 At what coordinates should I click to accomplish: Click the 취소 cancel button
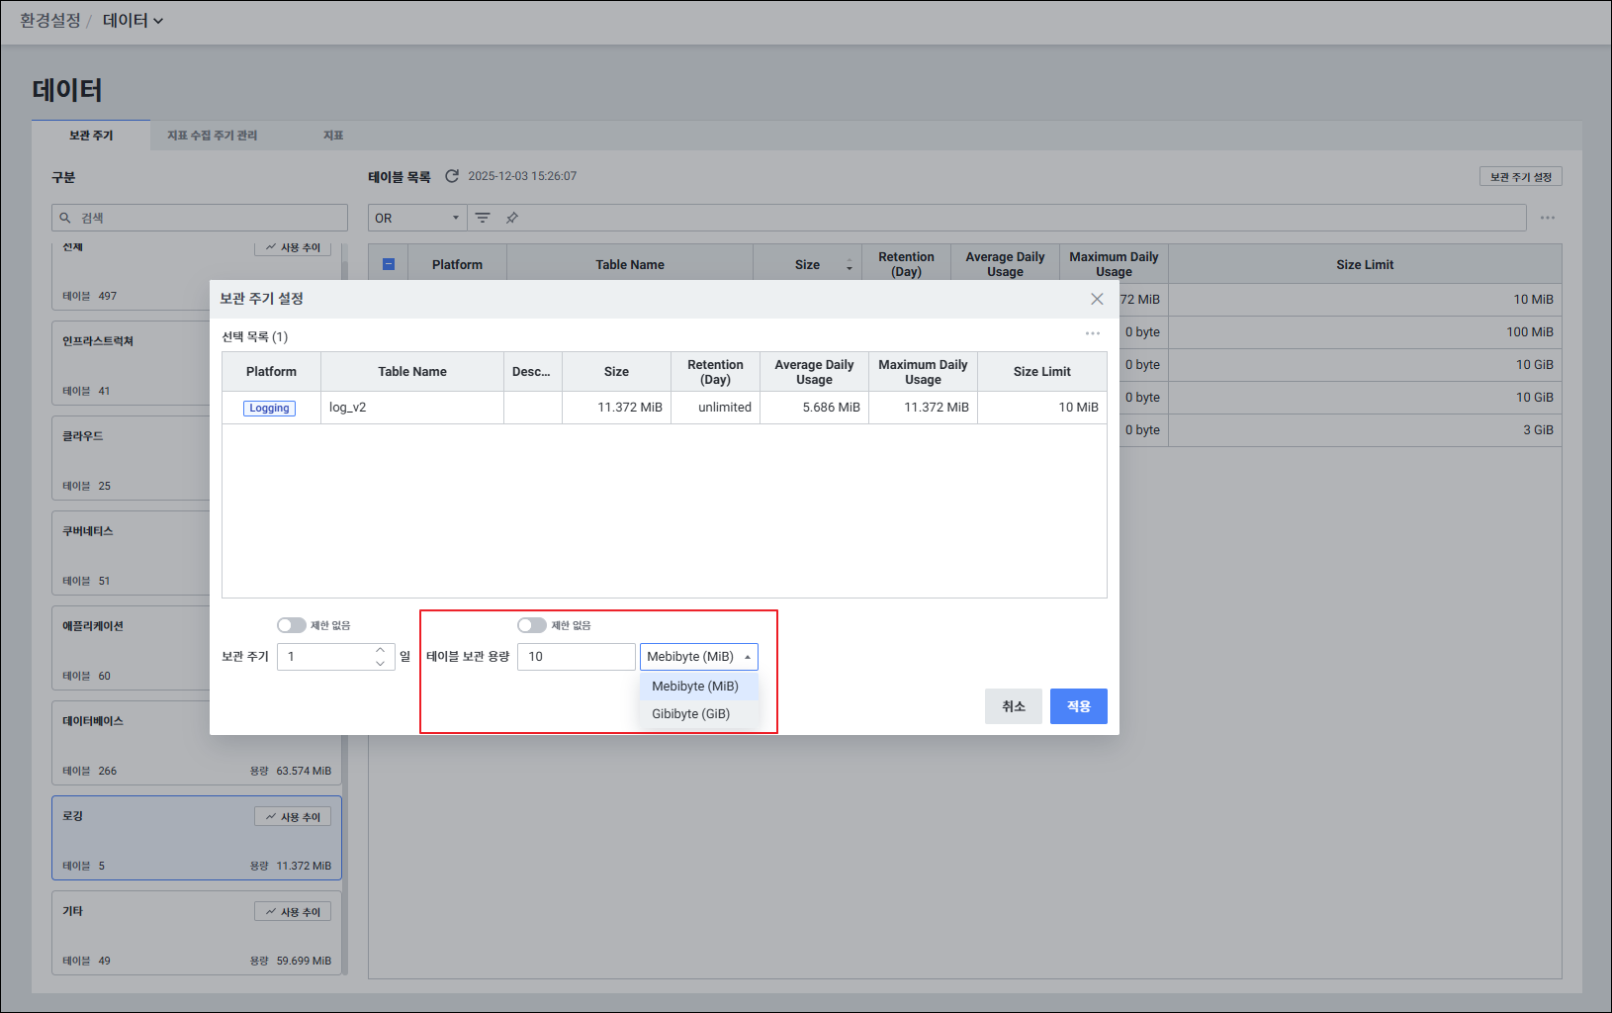point(1013,706)
